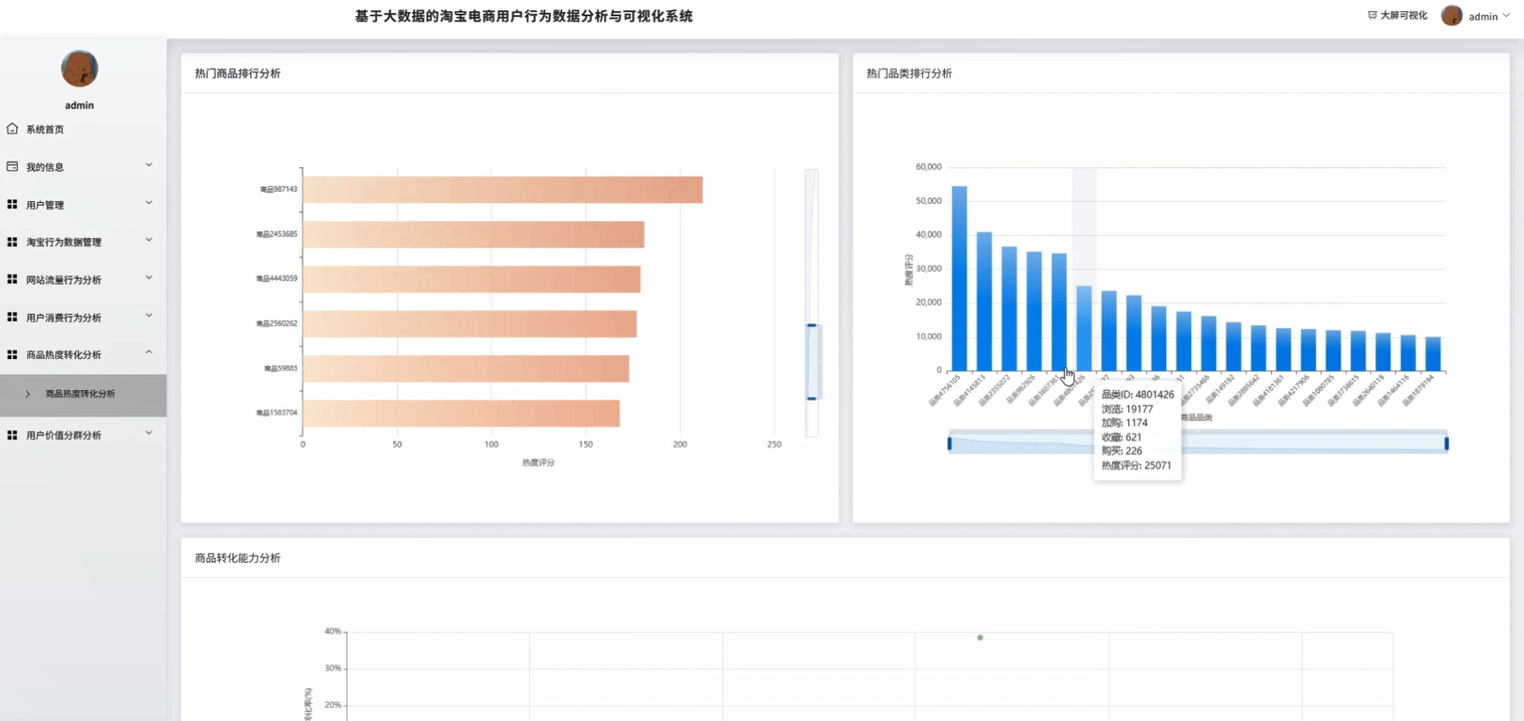Click the 网站流量行为分析 grid icon
This screenshot has width=1524, height=721.
coord(12,279)
